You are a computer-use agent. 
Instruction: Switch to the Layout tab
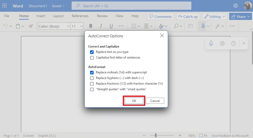(58, 16)
